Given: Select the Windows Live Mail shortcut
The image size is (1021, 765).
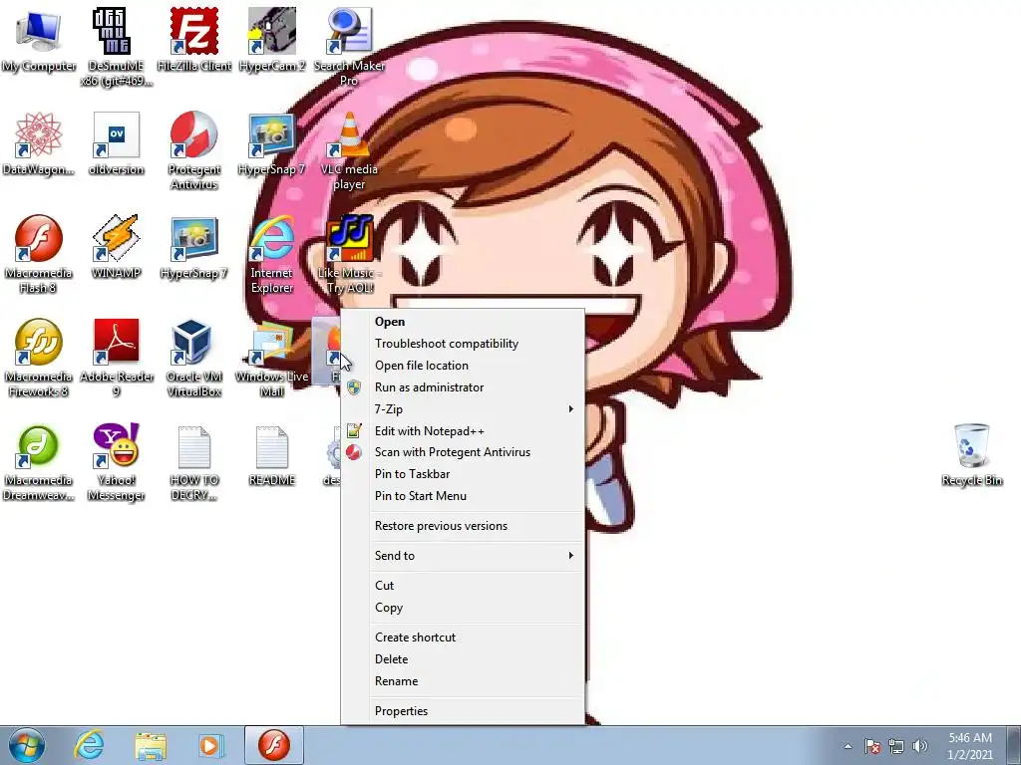Looking at the screenshot, I should click(x=271, y=358).
